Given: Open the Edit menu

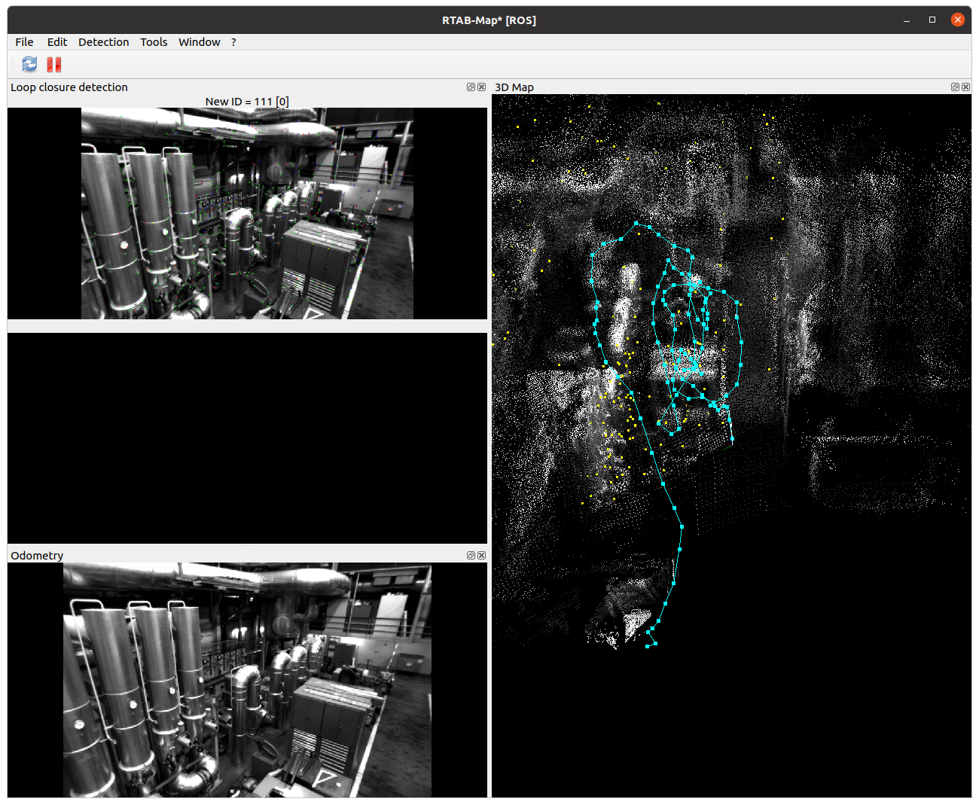Looking at the screenshot, I should tap(57, 42).
